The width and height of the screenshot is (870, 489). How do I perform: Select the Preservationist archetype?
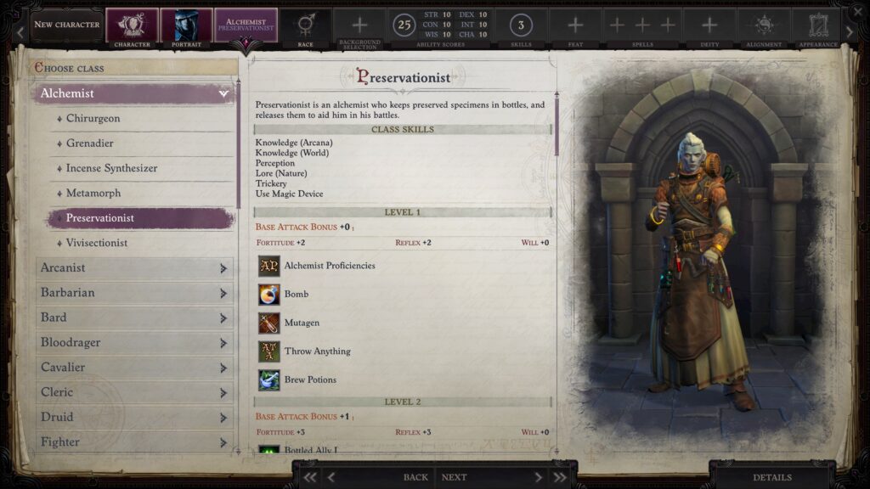[x=141, y=218]
